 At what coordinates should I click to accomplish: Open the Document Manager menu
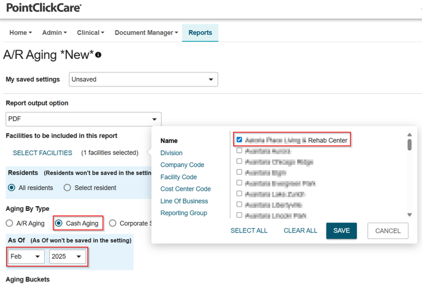(x=146, y=33)
